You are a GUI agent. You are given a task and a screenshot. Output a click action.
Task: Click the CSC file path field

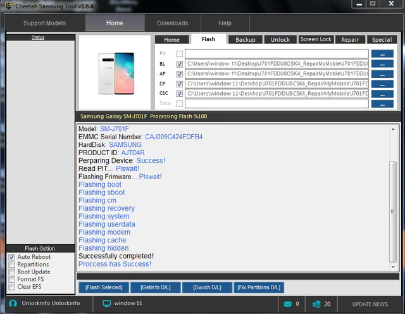point(277,94)
